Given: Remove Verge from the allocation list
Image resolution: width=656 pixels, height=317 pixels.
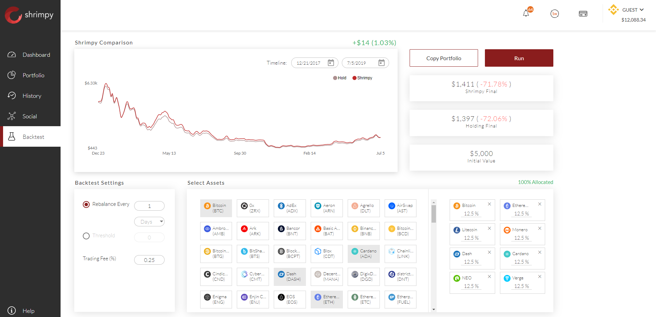Looking at the screenshot, I should click(540, 277).
